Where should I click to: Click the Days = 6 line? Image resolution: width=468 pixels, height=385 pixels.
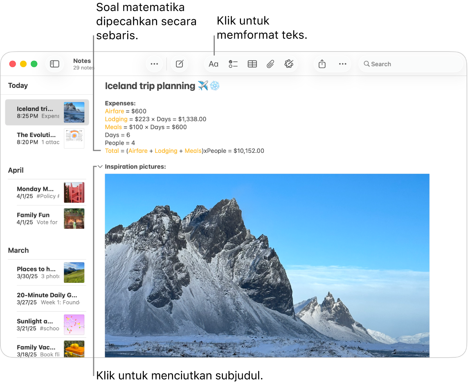[x=117, y=135]
